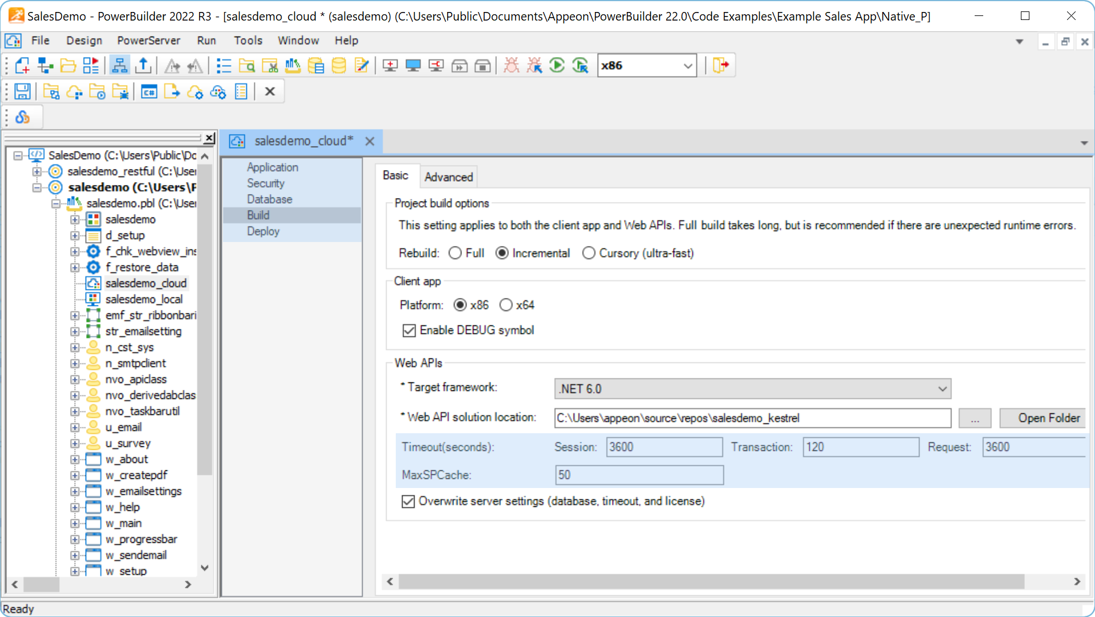Select the x86 platform radio button

click(x=460, y=305)
